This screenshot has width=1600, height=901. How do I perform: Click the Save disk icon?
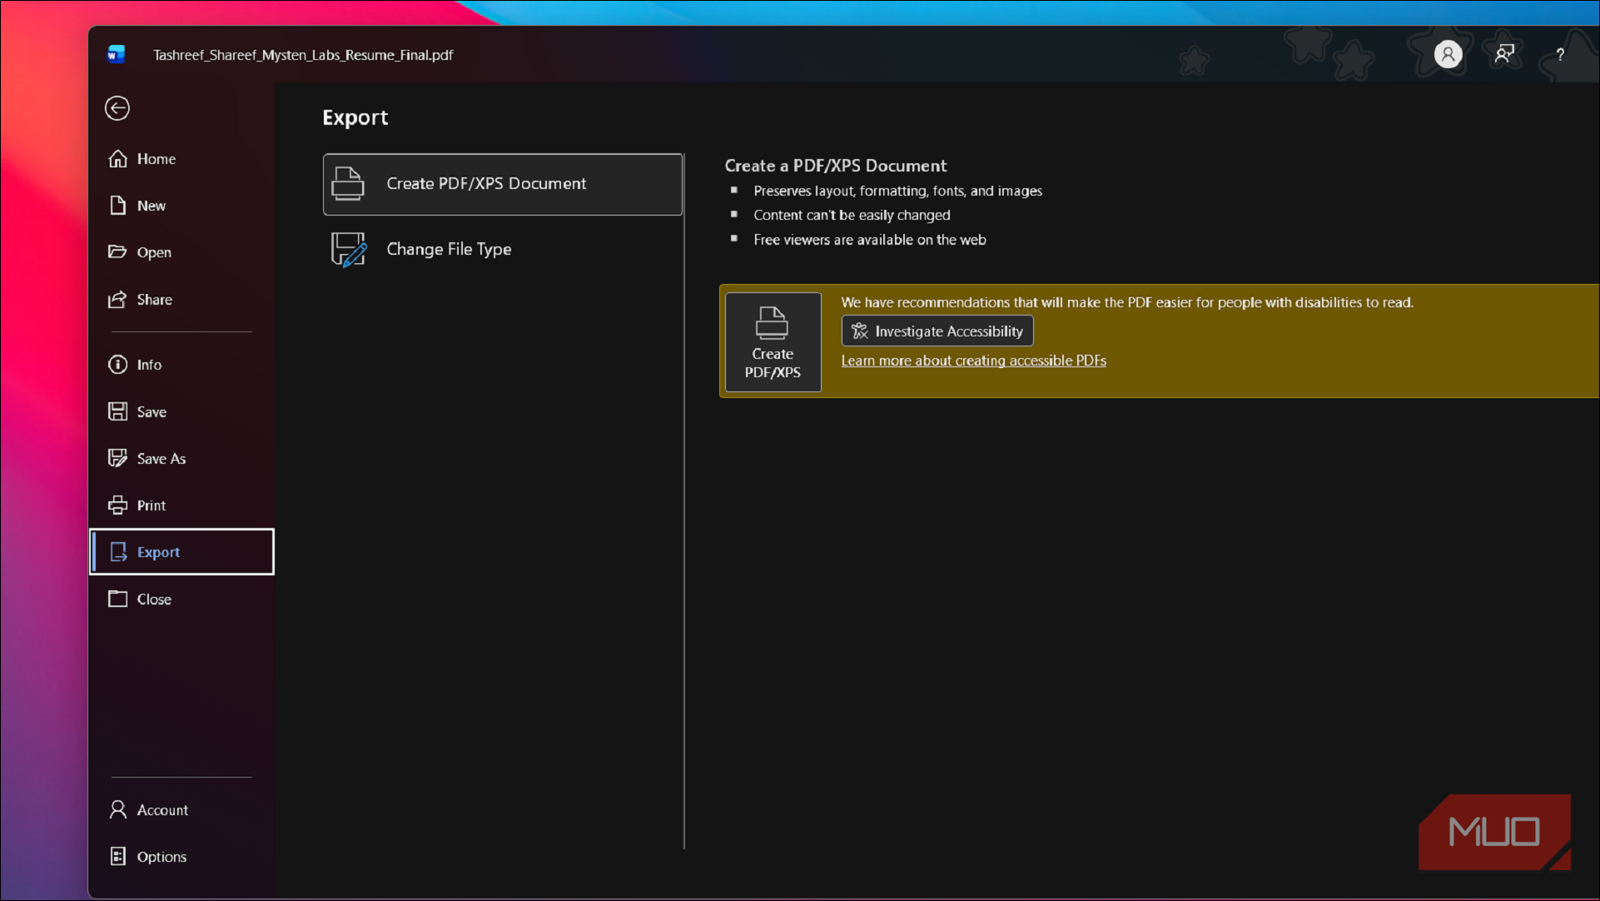pyautogui.click(x=117, y=411)
